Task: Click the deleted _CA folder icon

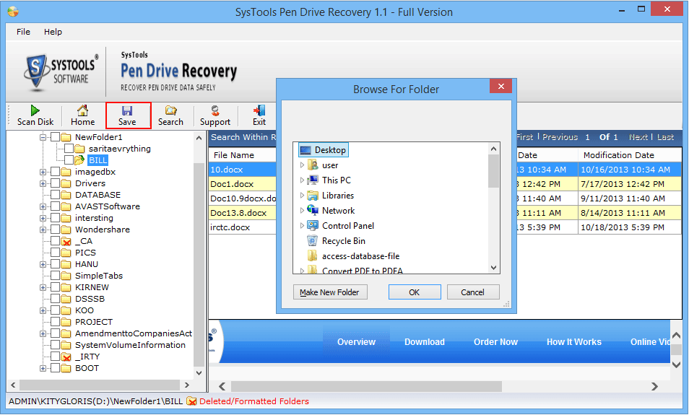Action: tap(66, 241)
